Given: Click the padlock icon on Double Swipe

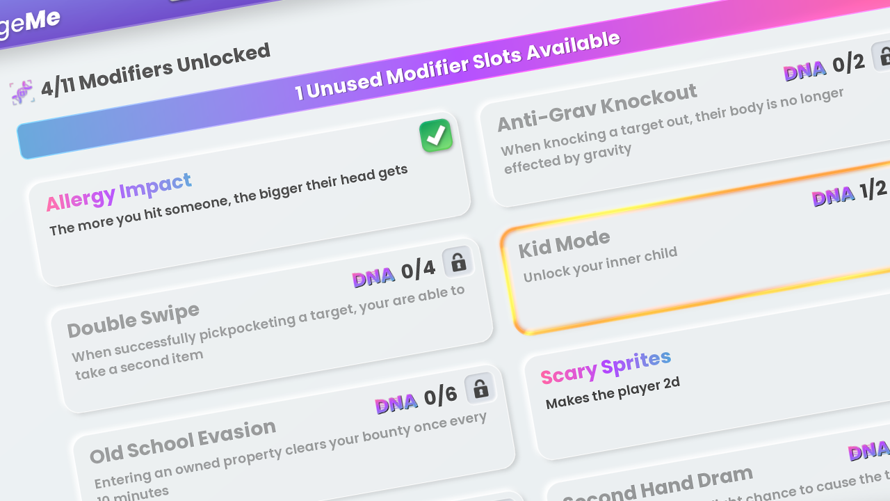Looking at the screenshot, I should (458, 262).
